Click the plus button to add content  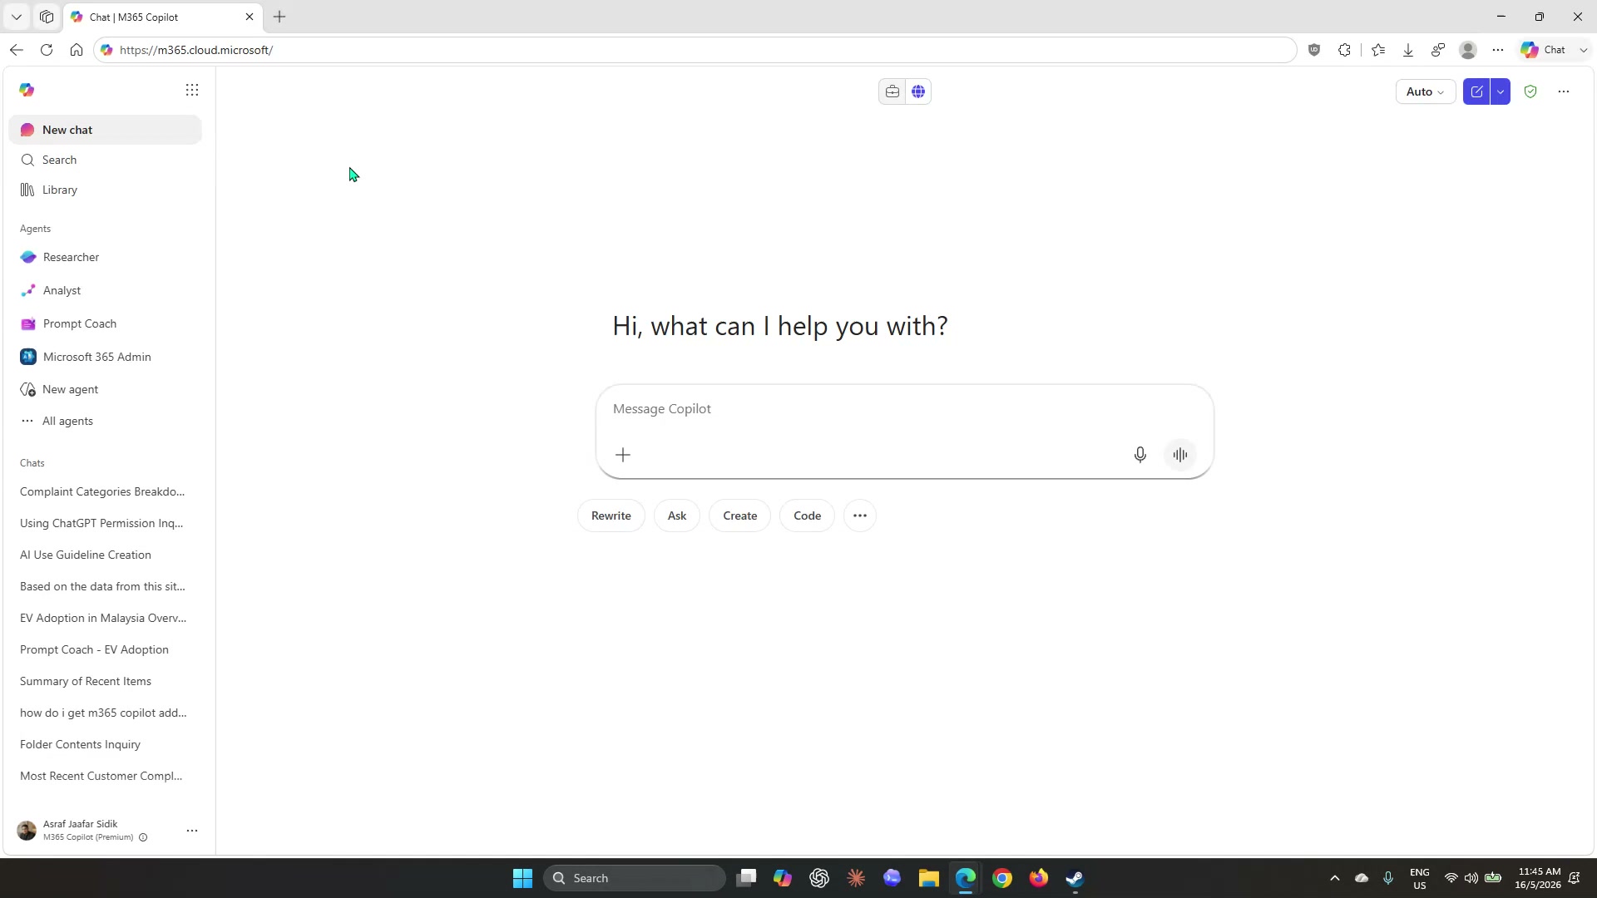[x=623, y=455]
